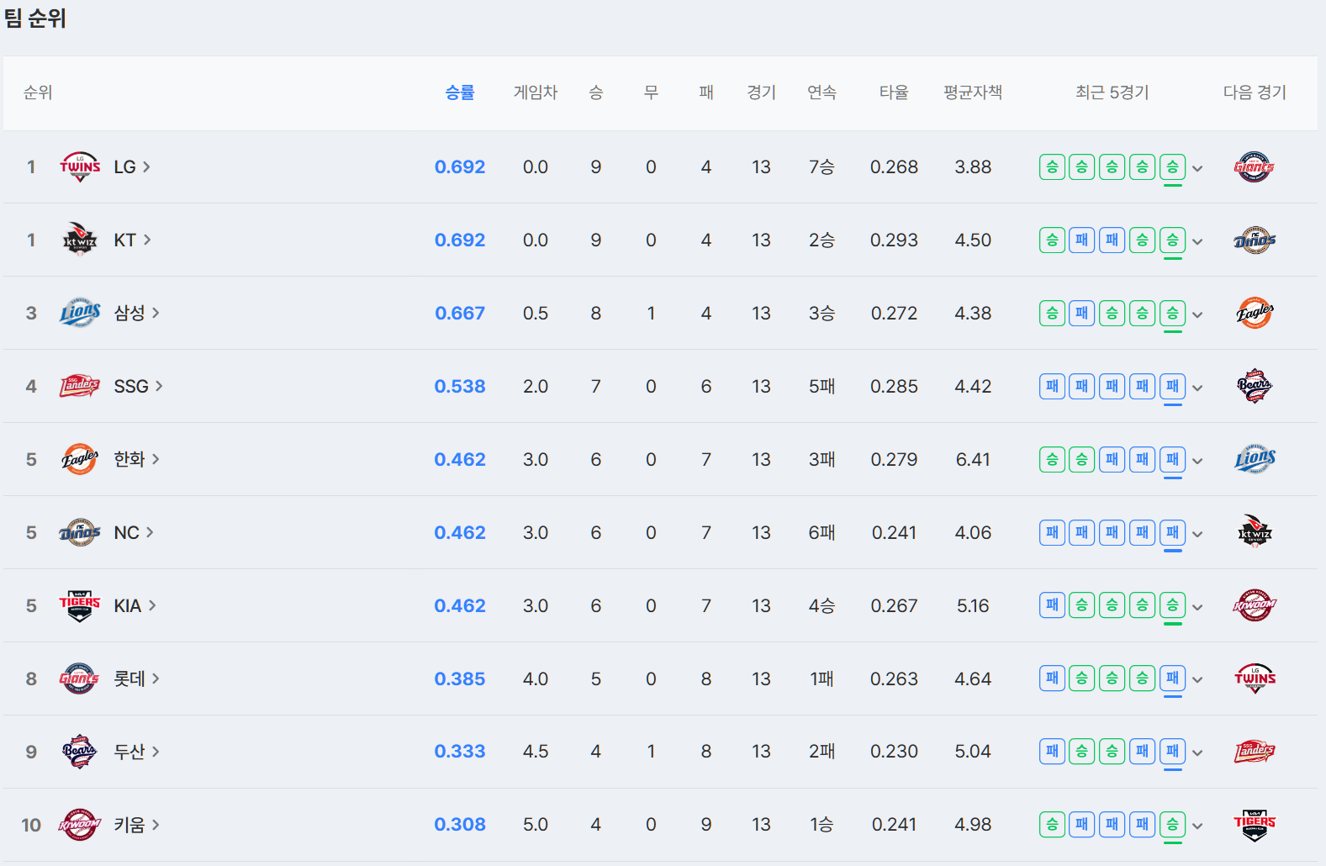Click the KT Wiz logo beside KT
The width and height of the screenshot is (1326, 866).
point(80,240)
